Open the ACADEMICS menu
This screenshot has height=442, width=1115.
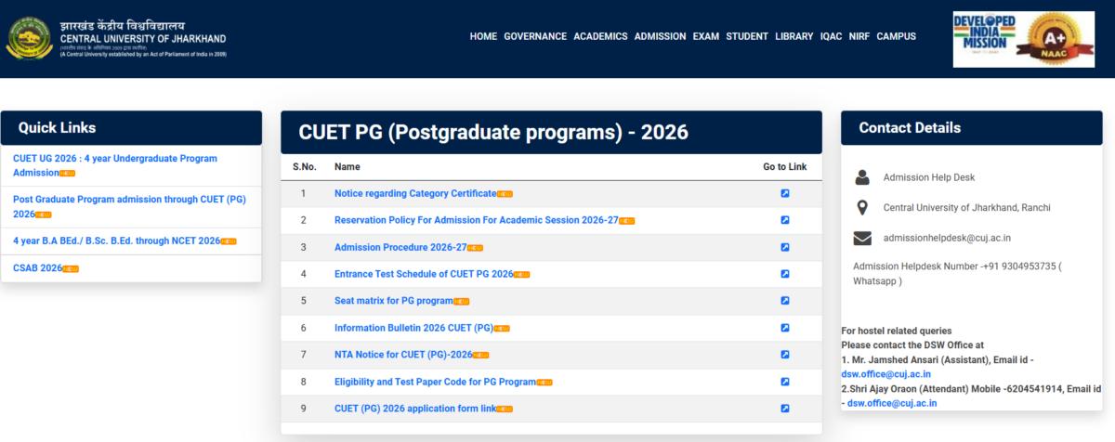600,36
